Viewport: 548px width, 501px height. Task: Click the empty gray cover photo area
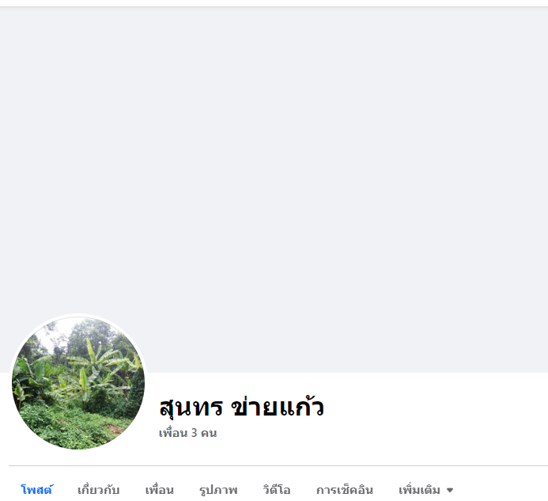(274, 189)
